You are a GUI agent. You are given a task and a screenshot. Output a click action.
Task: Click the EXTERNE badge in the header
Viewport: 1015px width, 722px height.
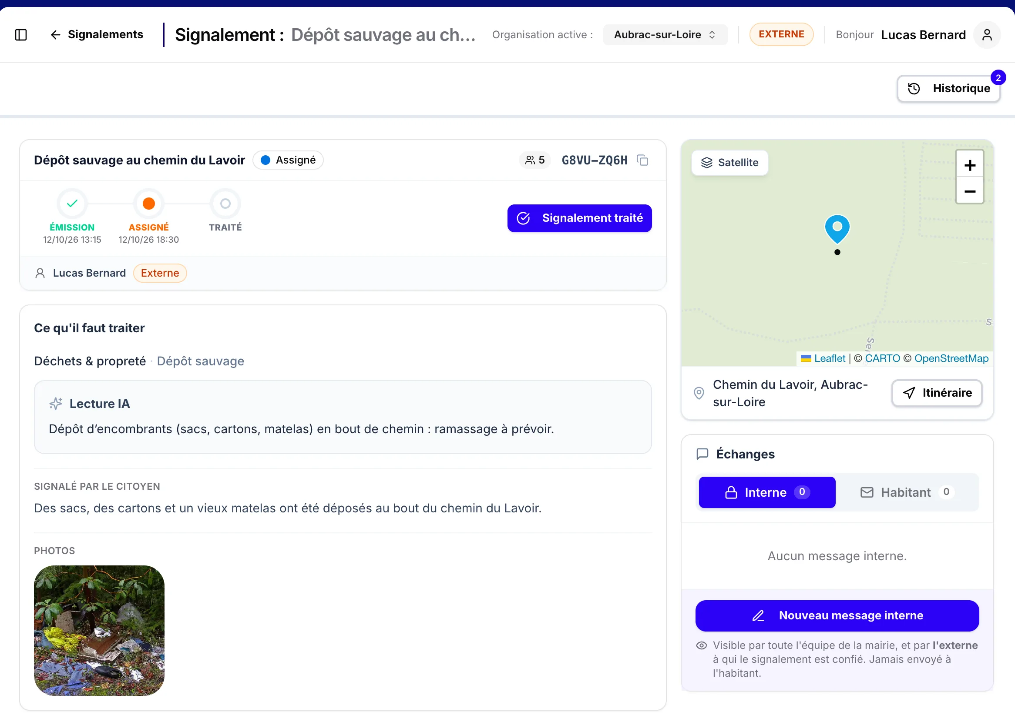tap(781, 34)
